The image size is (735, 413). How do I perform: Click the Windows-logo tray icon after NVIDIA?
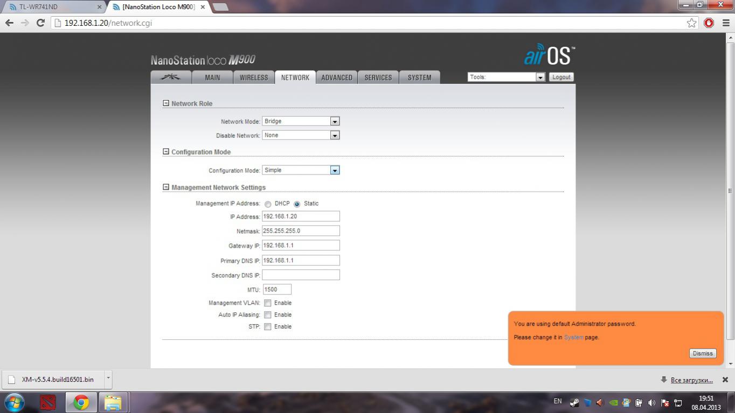[x=626, y=402]
